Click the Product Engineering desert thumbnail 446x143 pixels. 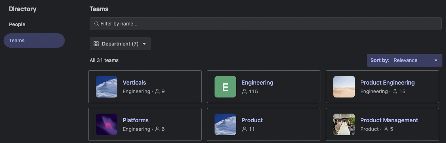pos(344,87)
